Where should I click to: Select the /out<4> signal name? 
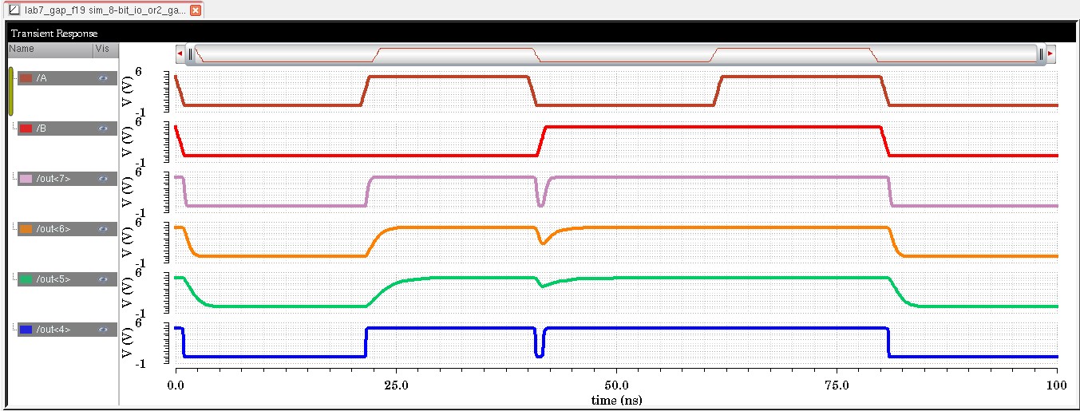point(53,330)
